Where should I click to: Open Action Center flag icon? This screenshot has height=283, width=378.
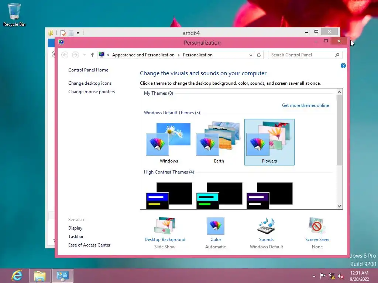(323, 276)
